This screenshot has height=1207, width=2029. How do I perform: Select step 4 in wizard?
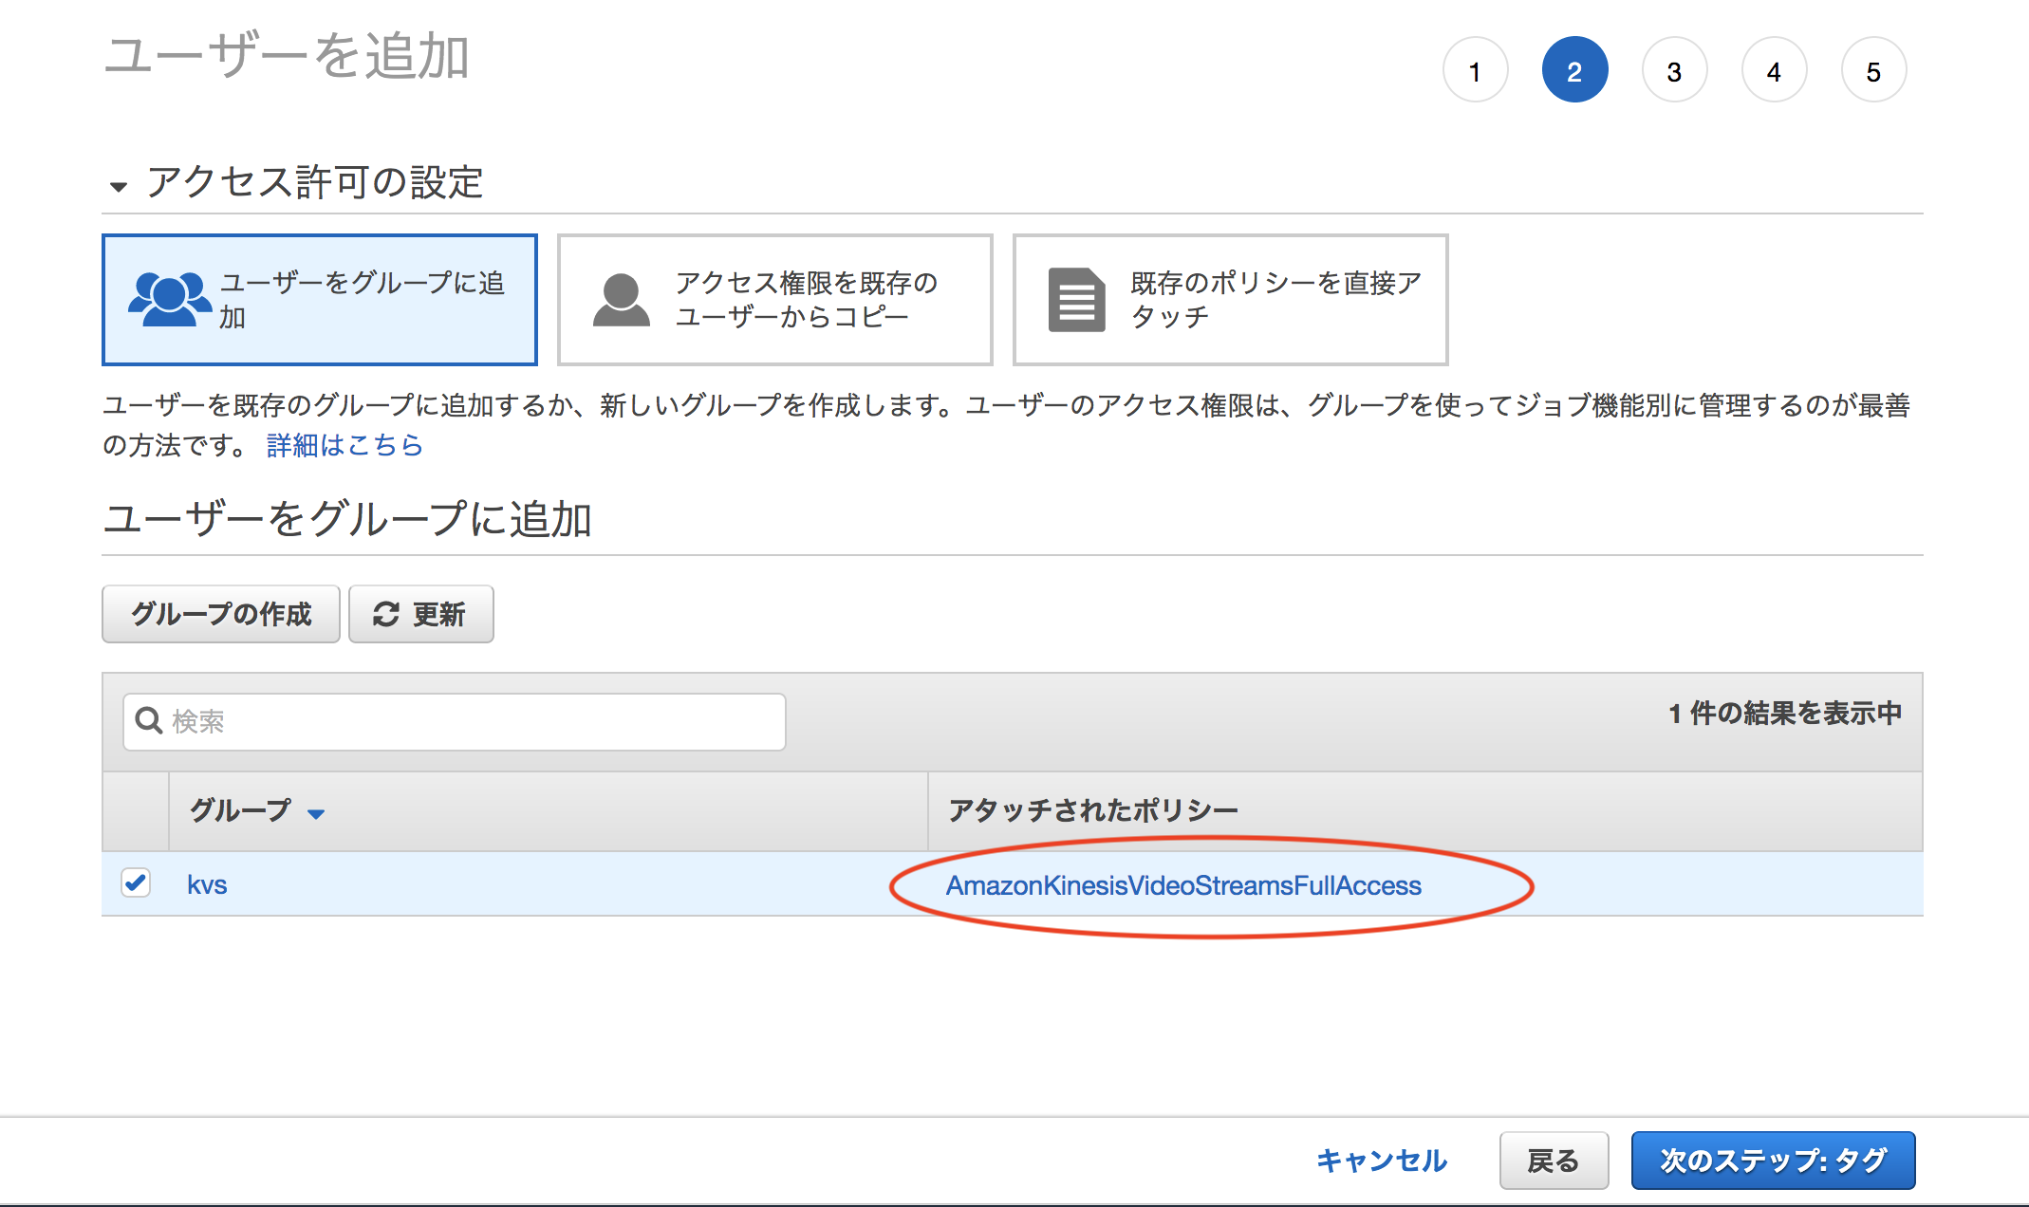(x=1774, y=71)
